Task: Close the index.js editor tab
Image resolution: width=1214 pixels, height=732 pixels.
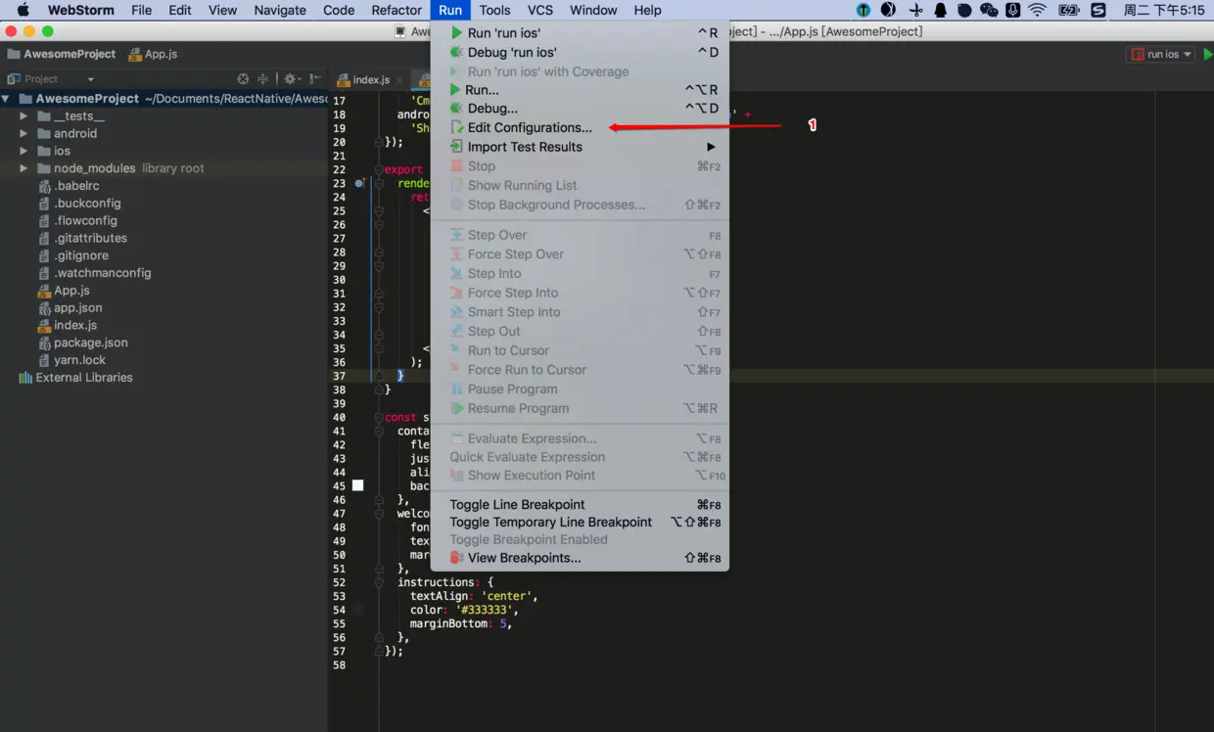Action: tap(399, 80)
